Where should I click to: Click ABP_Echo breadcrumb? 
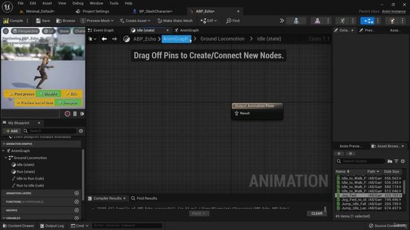145,39
